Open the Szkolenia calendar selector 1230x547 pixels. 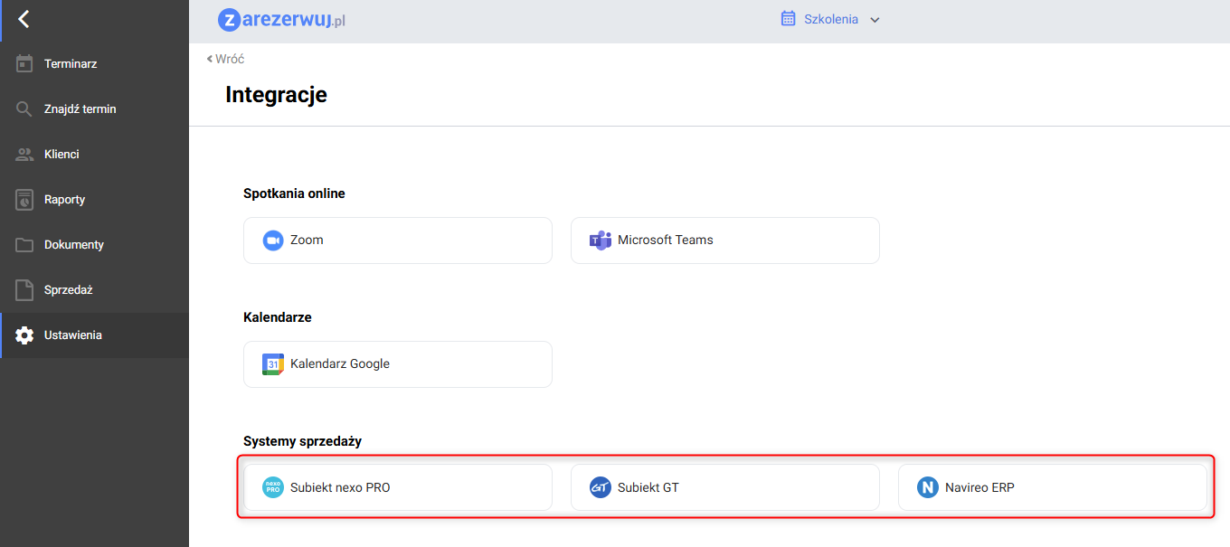pos(830,19)
